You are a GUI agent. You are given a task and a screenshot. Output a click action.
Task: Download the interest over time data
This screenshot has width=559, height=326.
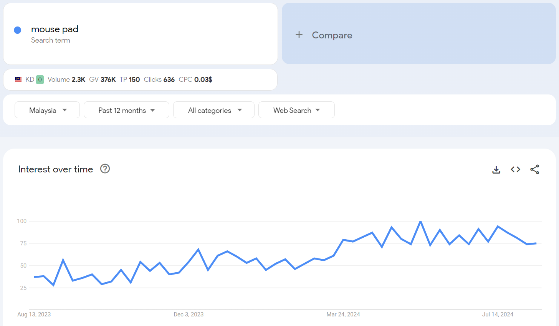496,169
